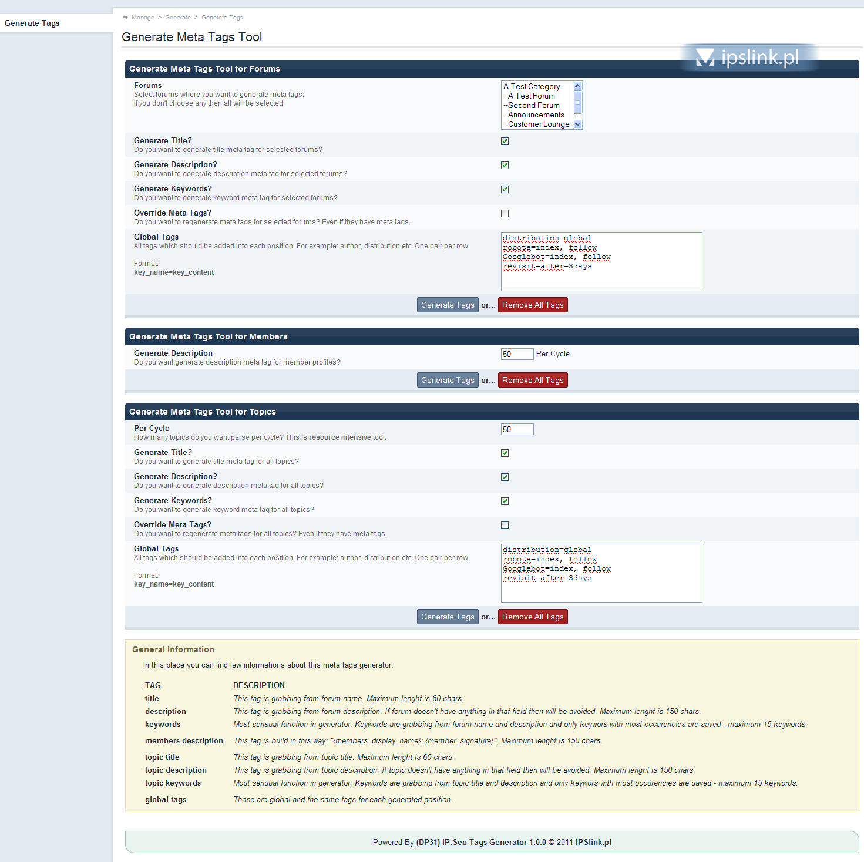The image size is (864, 862).
Task: Enable Override Meta Tags for topics
Action: pos(505,526)
